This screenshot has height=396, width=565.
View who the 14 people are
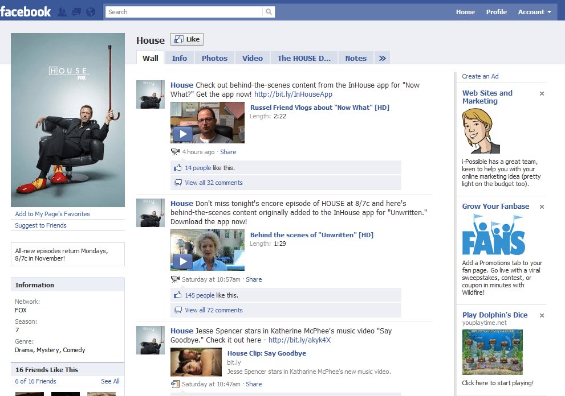tap(198, 168)
